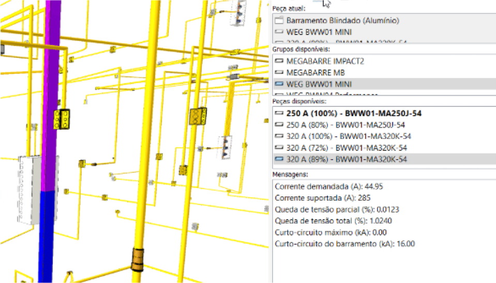Choose 320 A (100%) - BWW01-MA320K-54
The image size is (496, 283).
(x=349, y=136)
